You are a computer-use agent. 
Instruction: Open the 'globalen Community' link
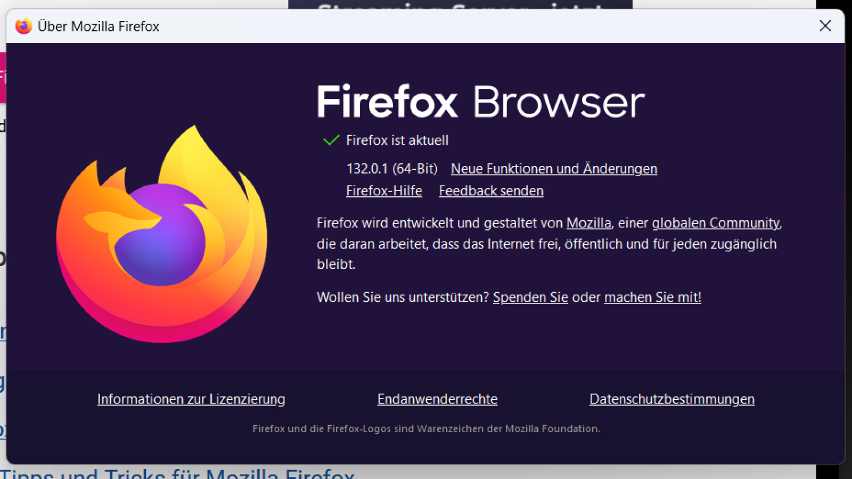(716, 223)
